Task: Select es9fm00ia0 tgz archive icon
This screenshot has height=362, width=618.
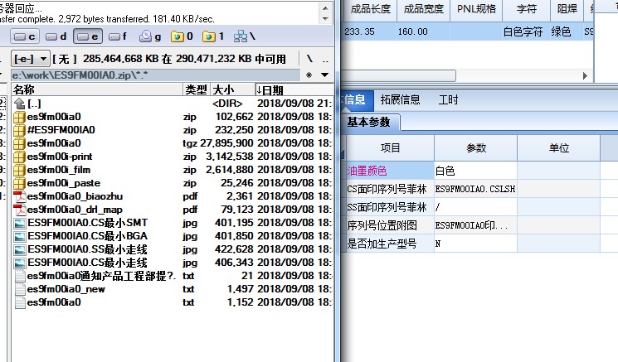Action: [19, 143]
